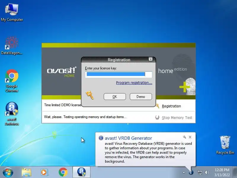Show hidden system tray icons
Image resolution: width=237 pixels, height=178 pixels.
(184, 172)
